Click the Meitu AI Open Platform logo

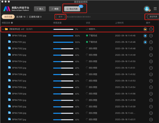click(16, 8)
